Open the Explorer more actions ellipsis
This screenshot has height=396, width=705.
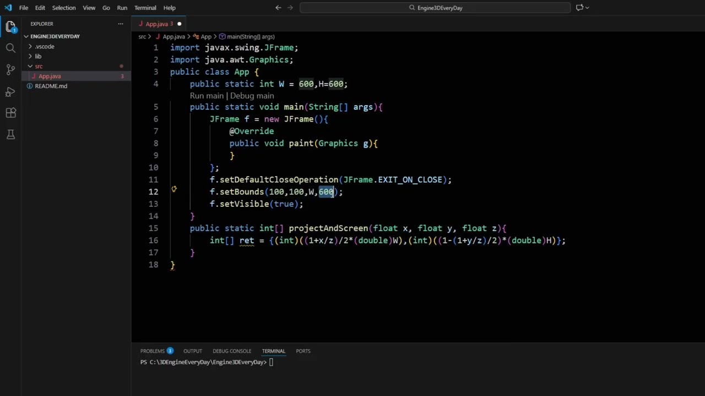[121, 24]
